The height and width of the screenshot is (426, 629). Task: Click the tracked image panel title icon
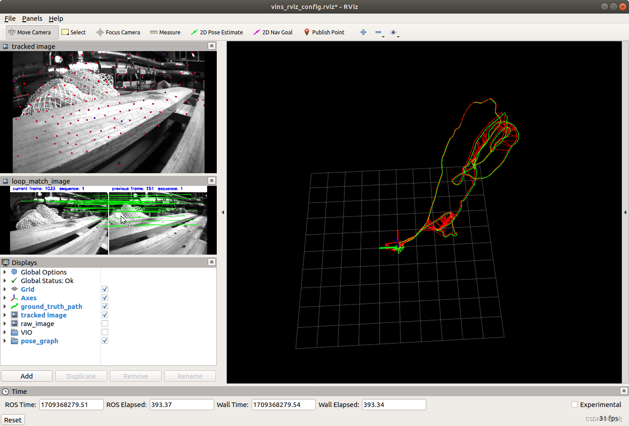point(5,46)
